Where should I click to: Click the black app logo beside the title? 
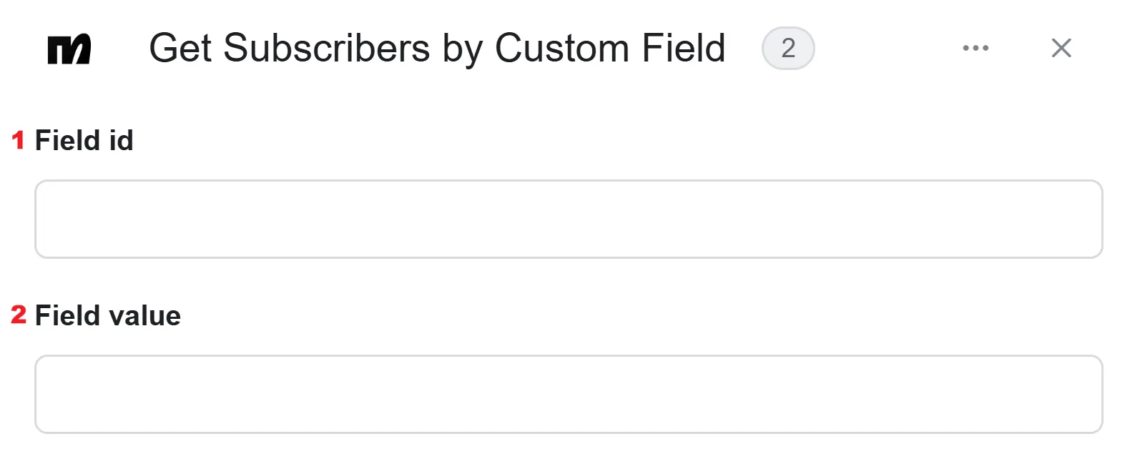69,49
